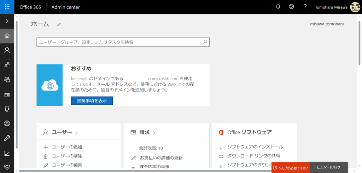Click the pencil icon beside お支払いの詳細の更新
Image resolution: width=362 pixels, height=173 pixels.
tap(133, 158)
